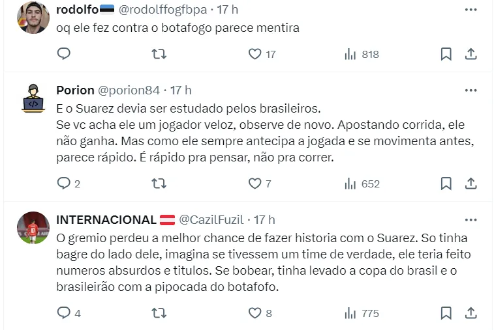
Task: Click rodolfo's profile avatar
Action: 33,18
